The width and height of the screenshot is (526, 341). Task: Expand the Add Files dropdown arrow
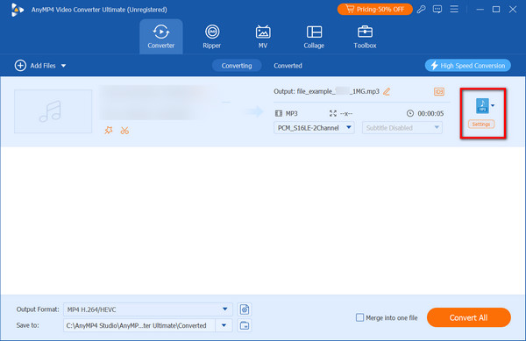(63, 66)
